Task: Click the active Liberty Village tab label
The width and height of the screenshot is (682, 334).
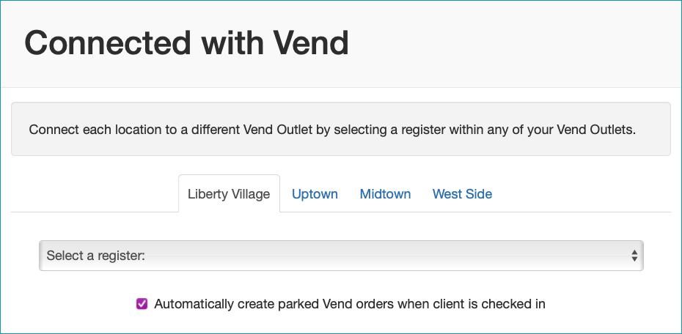Action: click(x=229, y=194)
